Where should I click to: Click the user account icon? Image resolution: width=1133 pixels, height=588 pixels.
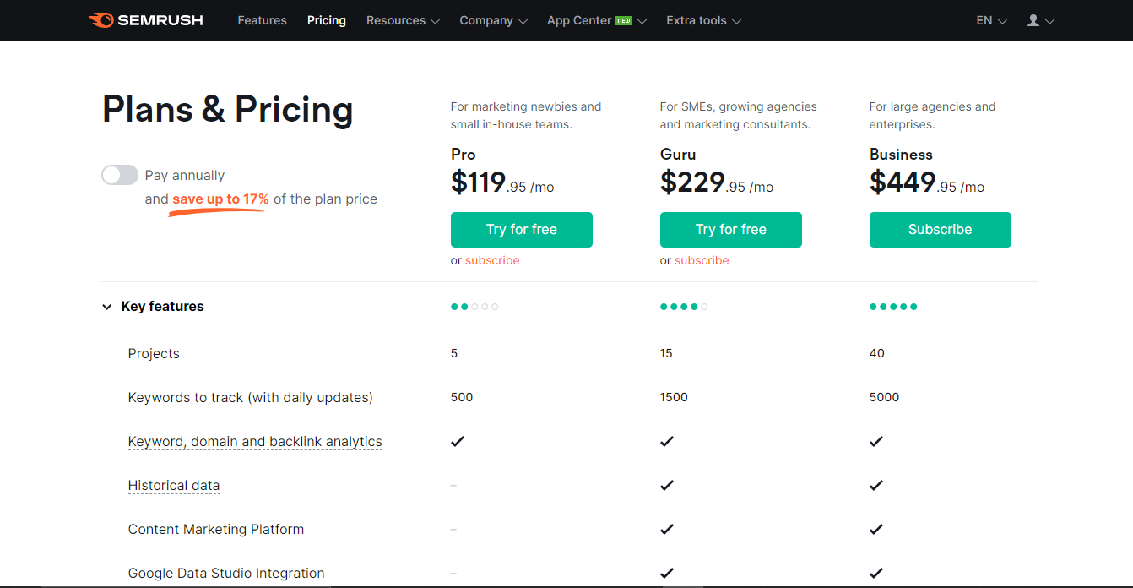[x=1033, y=20]
